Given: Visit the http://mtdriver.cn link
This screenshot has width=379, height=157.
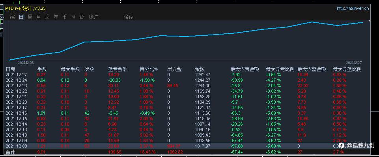Looking at the screenshot, I should click(x=353, y=8).
